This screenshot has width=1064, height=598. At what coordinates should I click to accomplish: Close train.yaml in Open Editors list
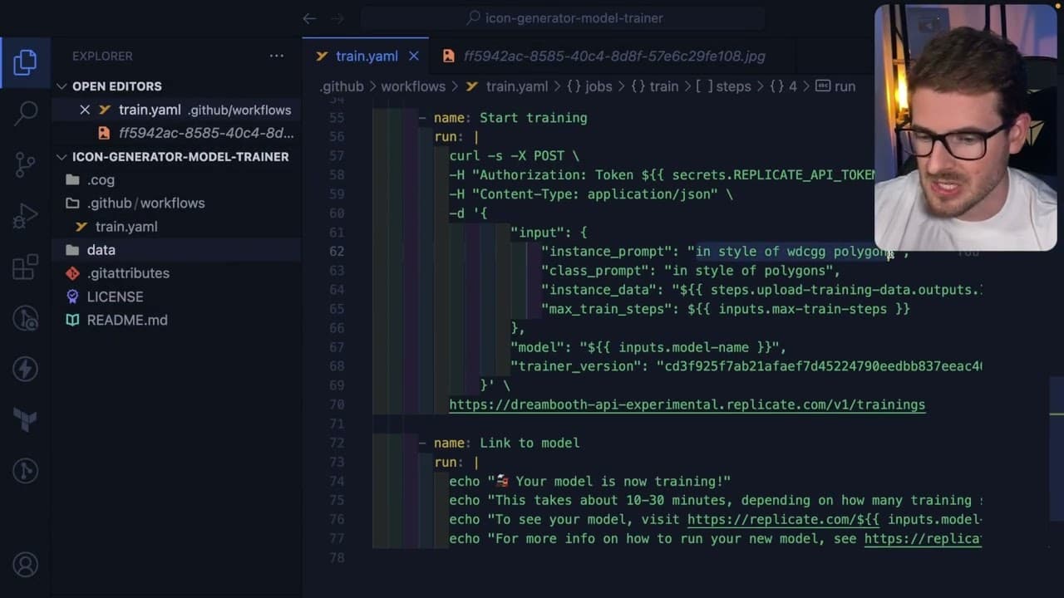tap(85, 110)
